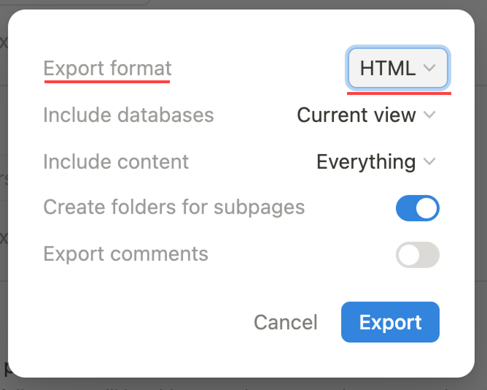487x390 pixels.
Task: Disable Create folders for subpages
Action: point(418,208)
